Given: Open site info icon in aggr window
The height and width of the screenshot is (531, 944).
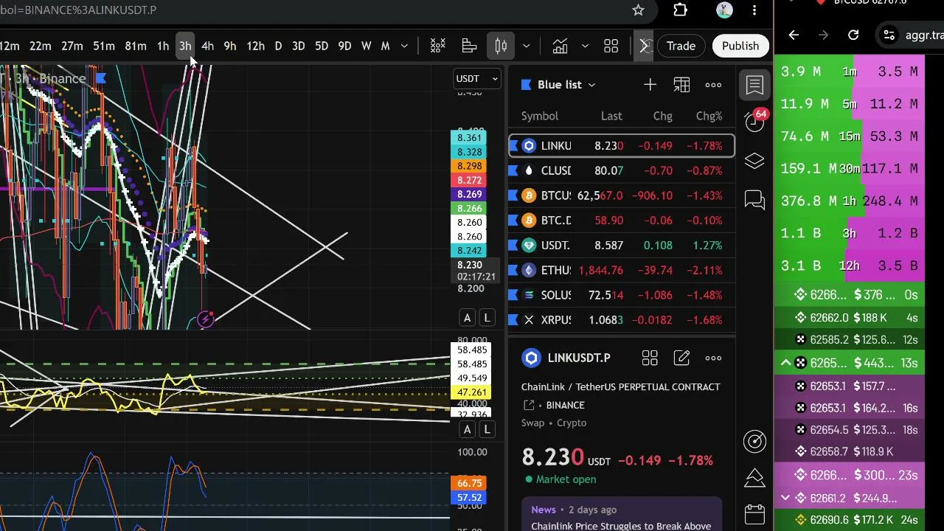Looking at the screenshot, I should click(889, 35).
